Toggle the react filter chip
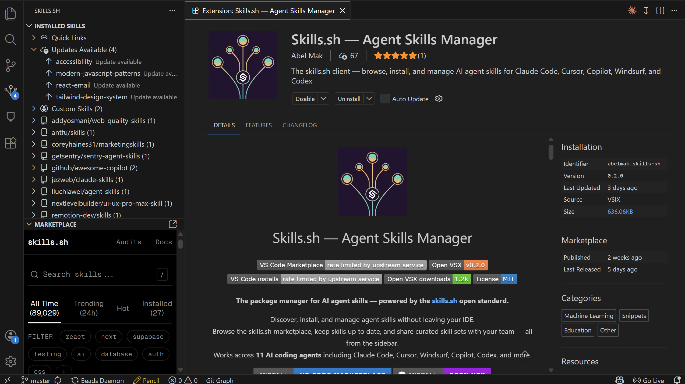 click(75, 336)
